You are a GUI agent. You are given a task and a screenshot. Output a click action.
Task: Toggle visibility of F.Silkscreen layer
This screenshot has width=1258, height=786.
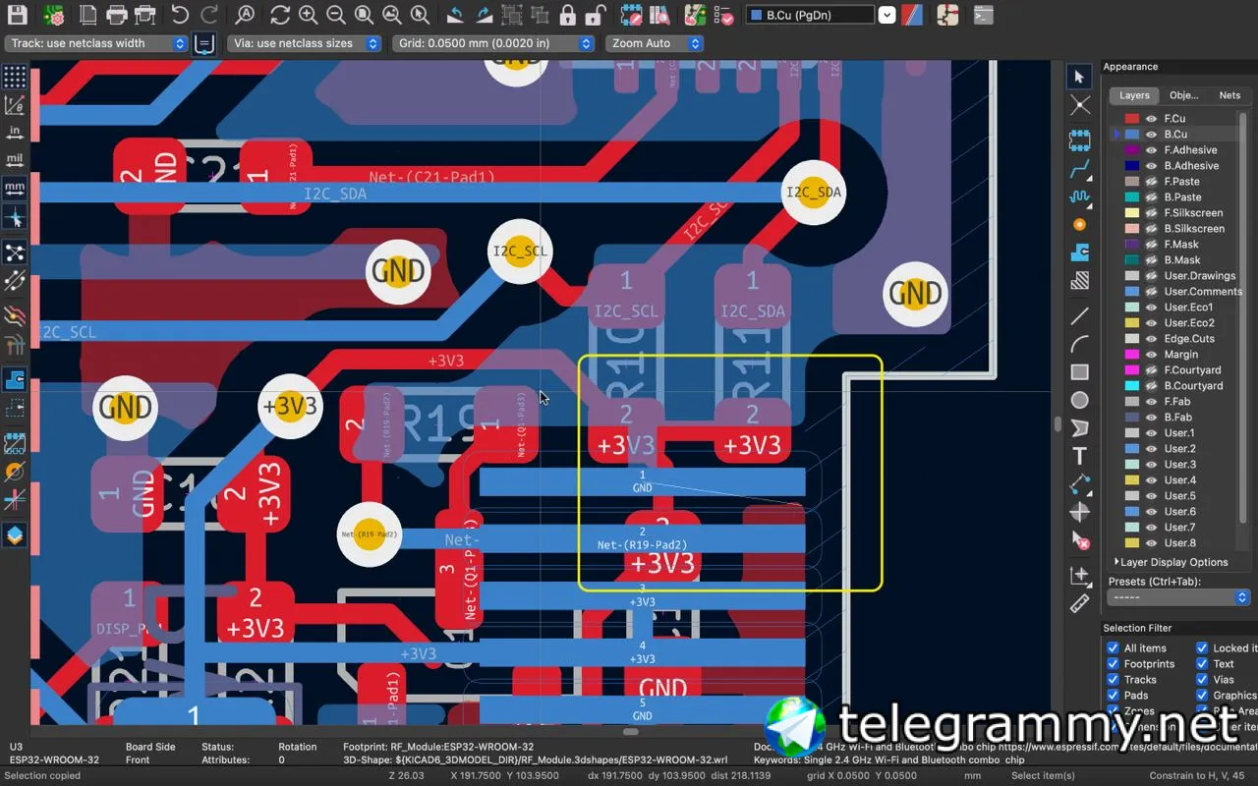1151,213
